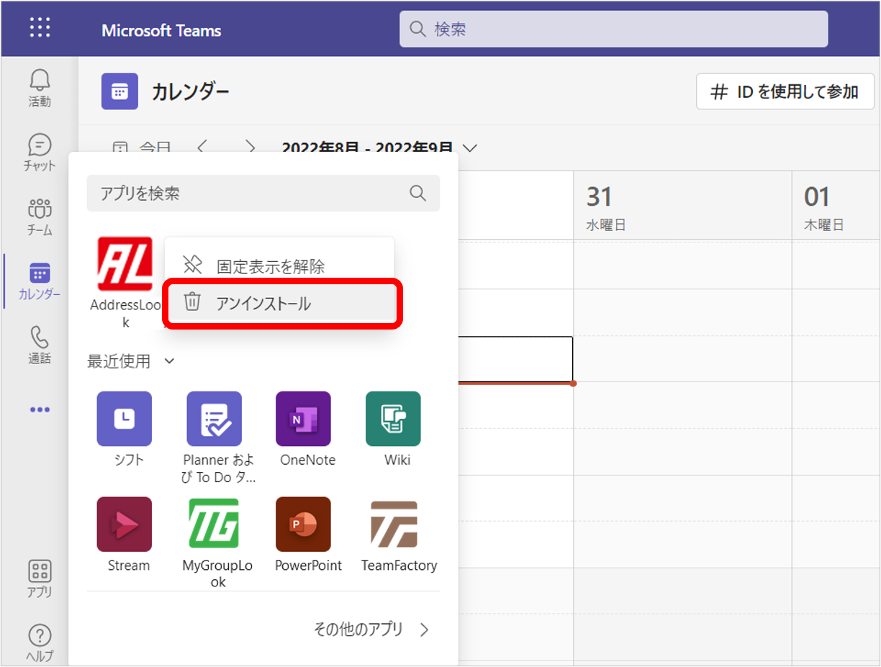Click Join with ID (ID を使用して参加) button
The width and height of the screenshot is (881, 667).
pos(785,91)
